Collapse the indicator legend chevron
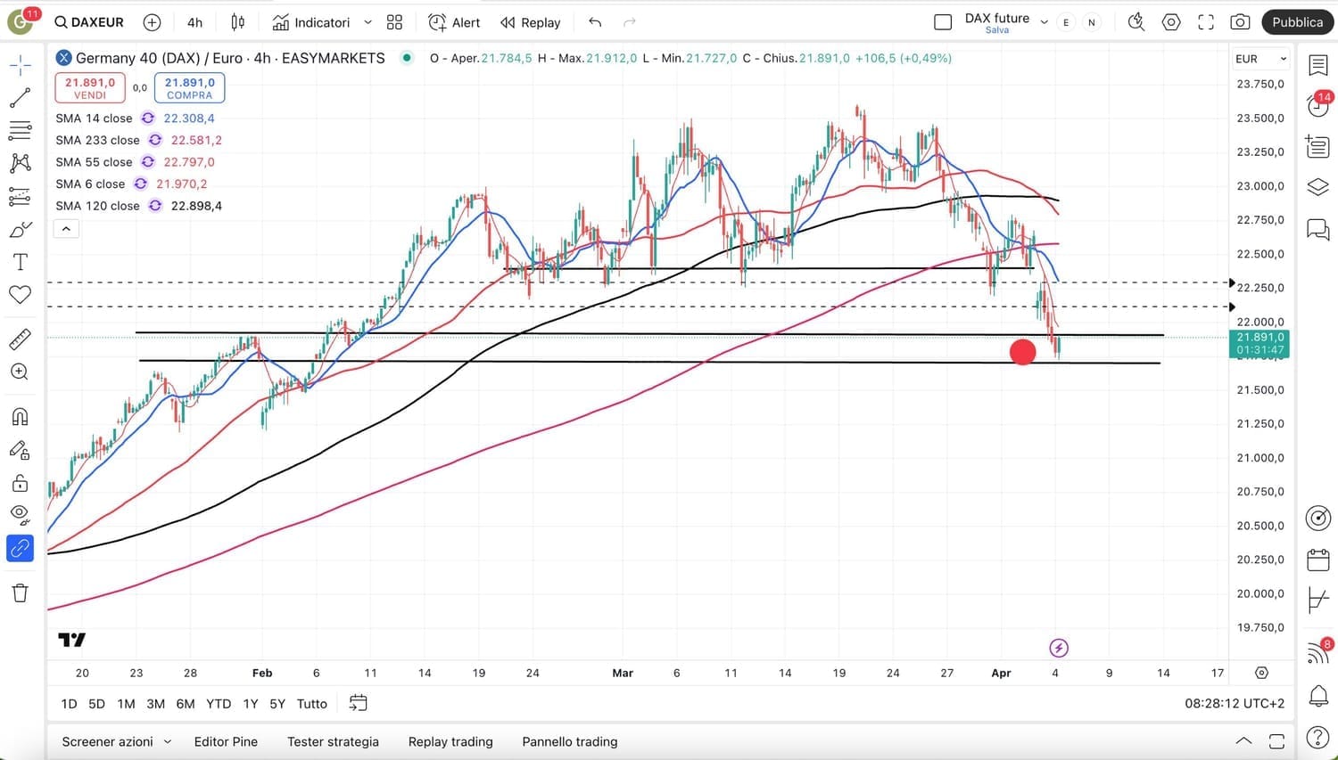The image size is (1338, 760). click(x=66, y=229)
